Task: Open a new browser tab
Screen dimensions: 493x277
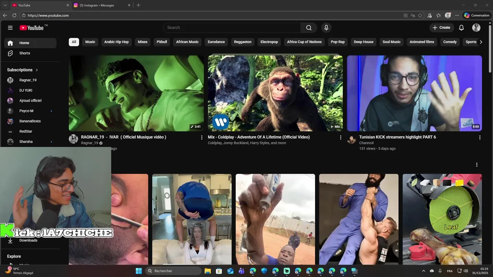Action: point(138,5)
